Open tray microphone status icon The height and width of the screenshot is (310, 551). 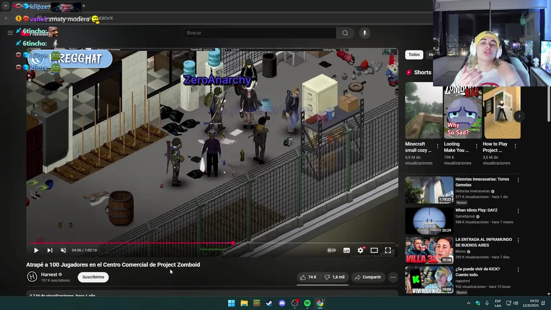(x=487, y=303)
